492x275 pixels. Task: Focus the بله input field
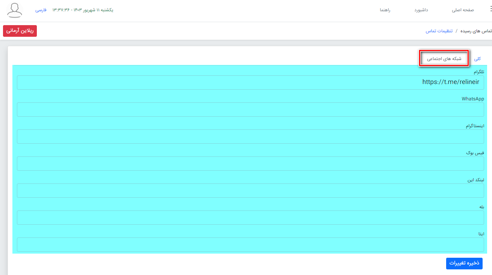point(250,218)
